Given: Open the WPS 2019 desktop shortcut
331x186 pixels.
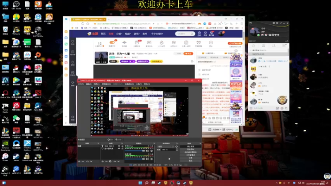Looking at the screenshot, I should pos(16,170).
